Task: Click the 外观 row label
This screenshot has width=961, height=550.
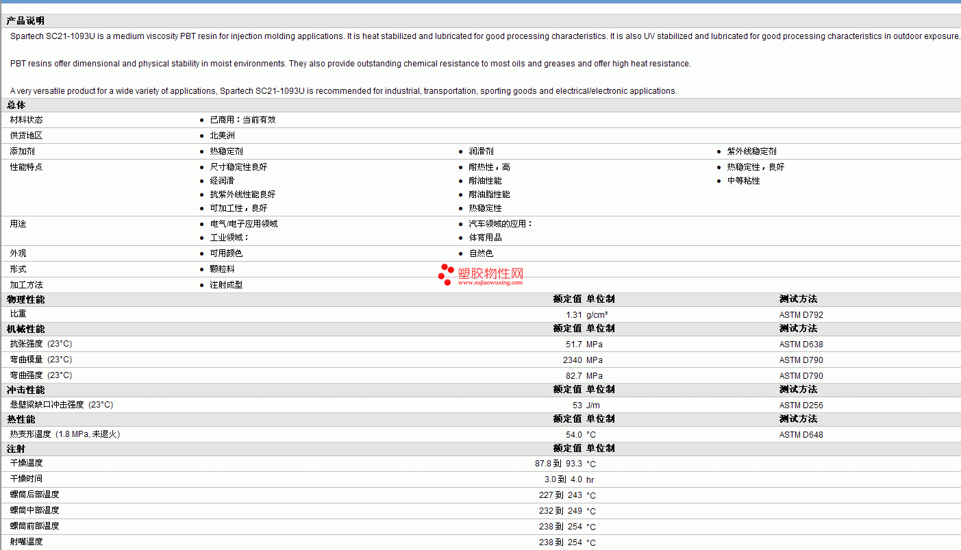Action: point(18,253)
